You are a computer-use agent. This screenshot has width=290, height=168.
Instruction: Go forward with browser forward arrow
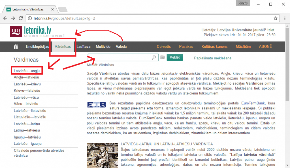pyautogui.click(x=13, y=18)
